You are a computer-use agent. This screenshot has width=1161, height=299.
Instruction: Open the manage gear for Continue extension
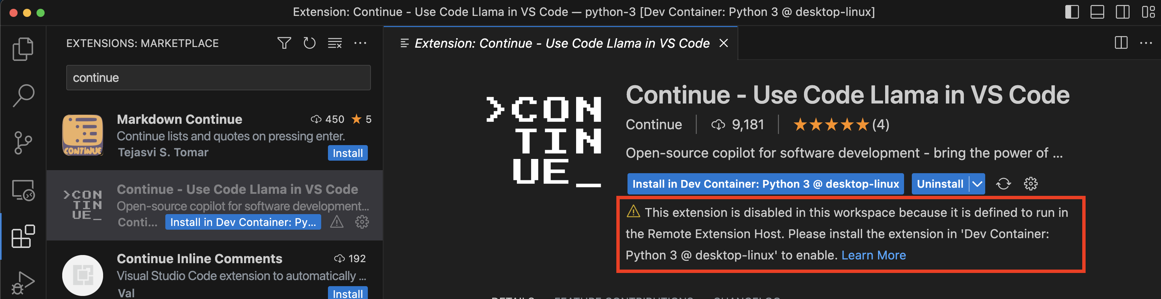tap(1032, 184)
